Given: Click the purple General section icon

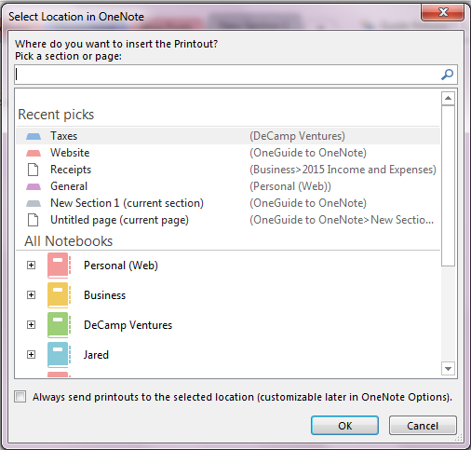Looking at the screenshot, I should coord(34,186).
